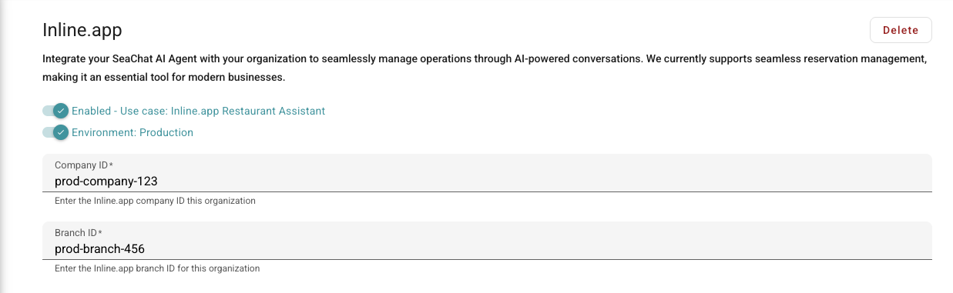Click the checkmark knob on Environment switch
The width and height of the screenshot is (953, 293).
click(x=62, y=132)
